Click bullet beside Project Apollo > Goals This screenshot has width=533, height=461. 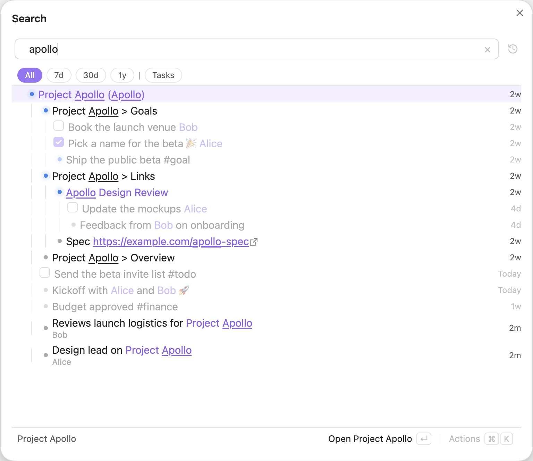click(x=46, y=110)
